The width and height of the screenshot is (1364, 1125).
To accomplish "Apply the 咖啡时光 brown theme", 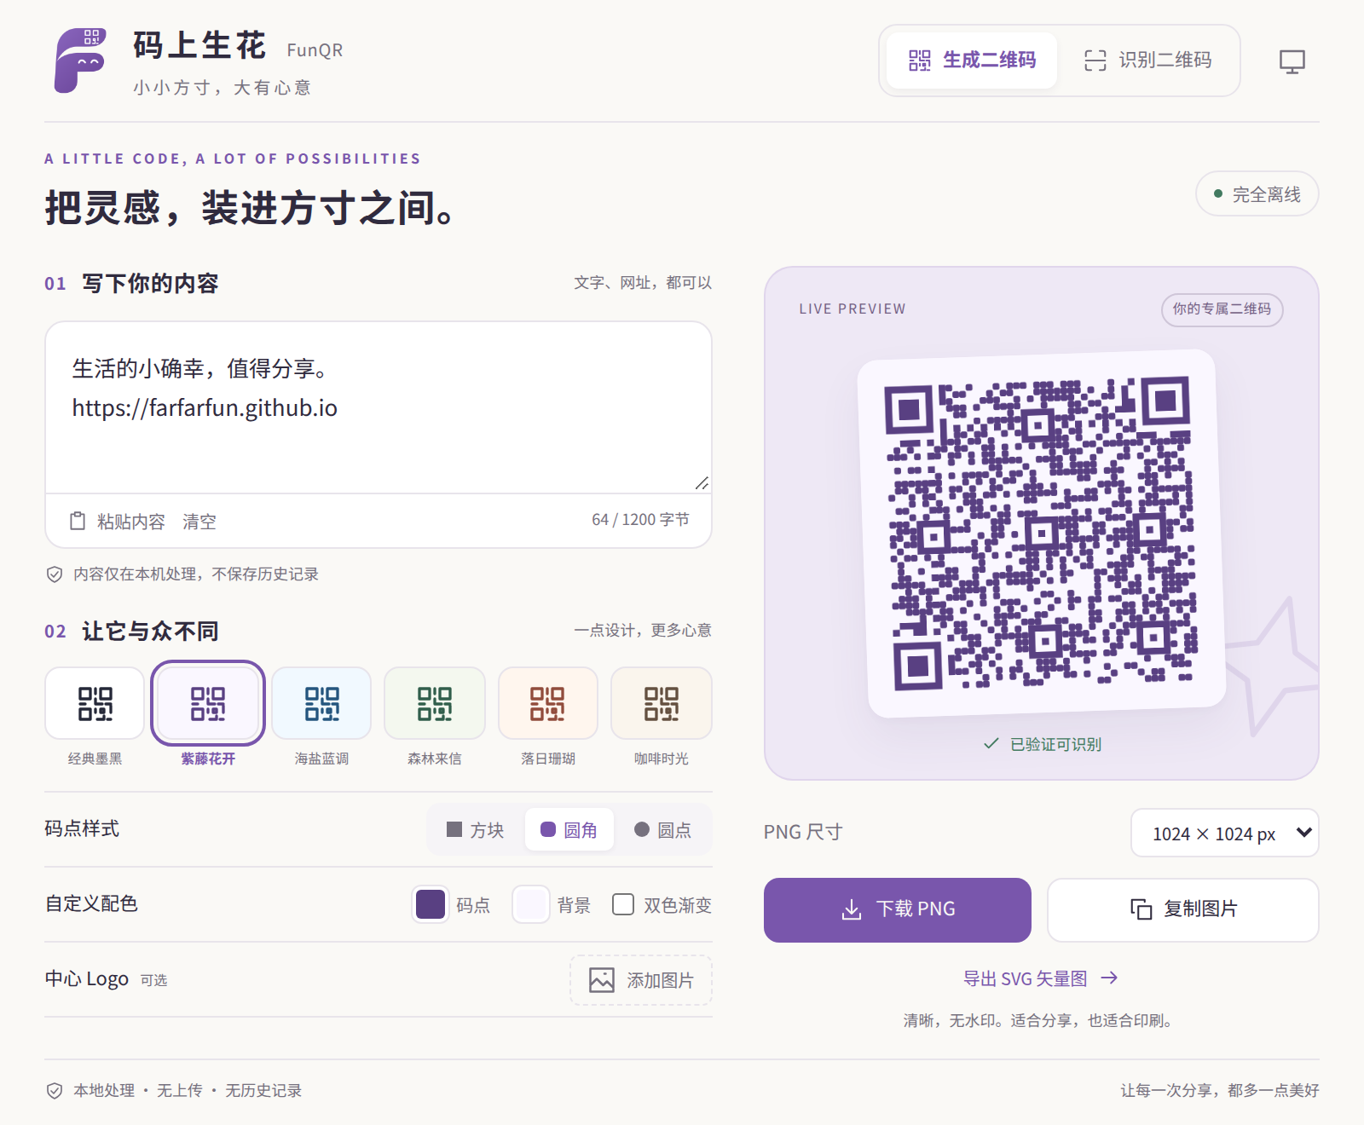I will pos(662,703).
